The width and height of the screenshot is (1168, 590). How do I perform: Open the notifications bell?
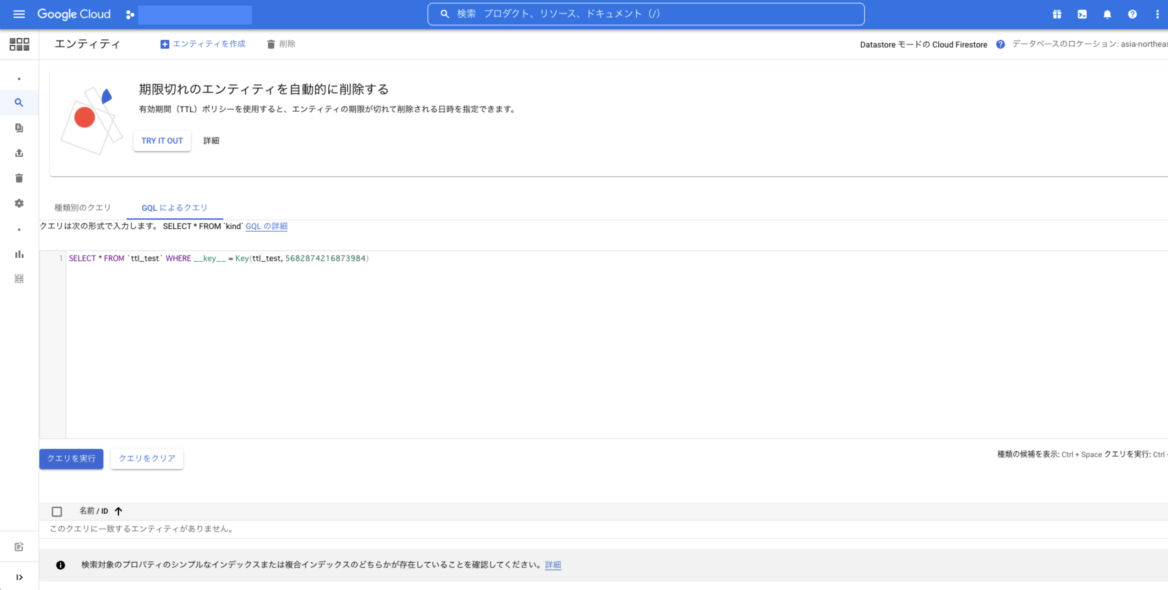pyautogui.click(x=1107, y=14)
